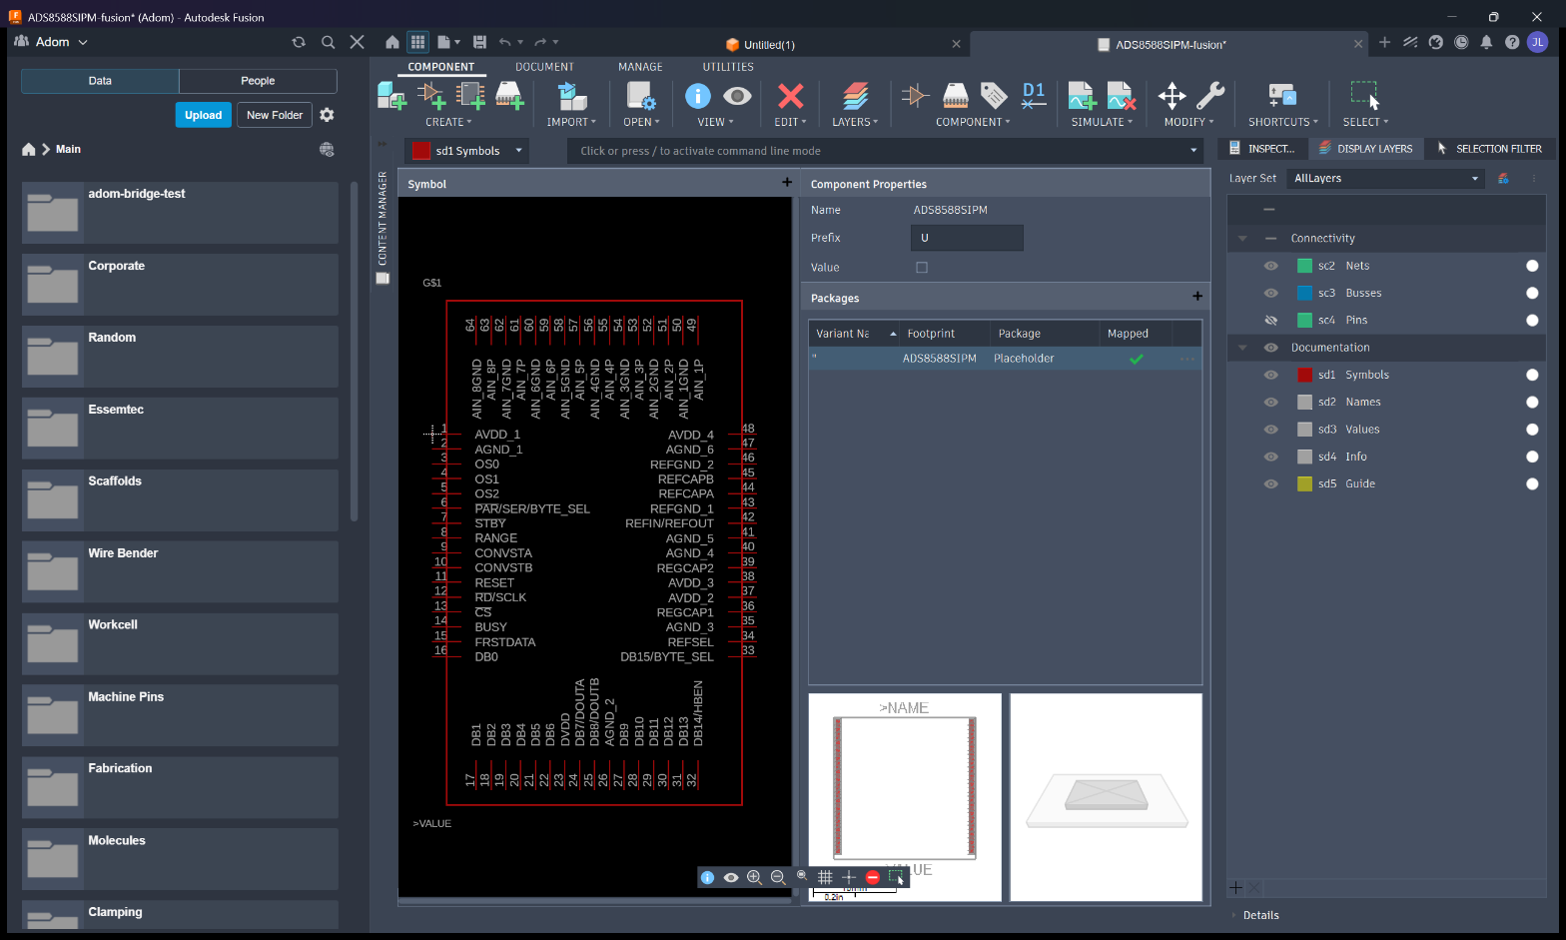
Task: Click the Main breadcrumb link
Action: (68, 149)
